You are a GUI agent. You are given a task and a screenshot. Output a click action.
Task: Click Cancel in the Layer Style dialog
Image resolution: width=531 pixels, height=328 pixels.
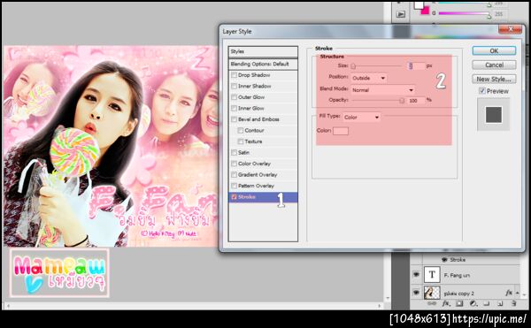[x=494, y=65]
